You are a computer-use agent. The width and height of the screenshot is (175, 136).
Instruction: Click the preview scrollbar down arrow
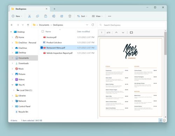click(165, 117)
